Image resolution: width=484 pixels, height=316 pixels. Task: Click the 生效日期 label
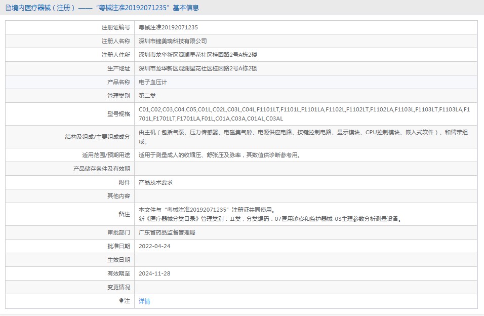tap(118, 260)
